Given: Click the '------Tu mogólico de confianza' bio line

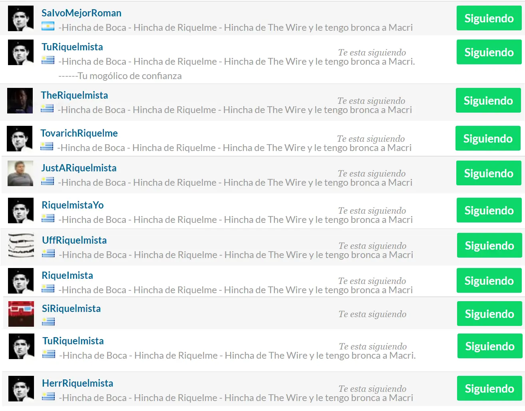Looking at the screenshot, I should point(120,76).
